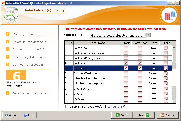Click the Criteria column header
181x121 pixels.
pyautogui.click(x=166, y=43)
